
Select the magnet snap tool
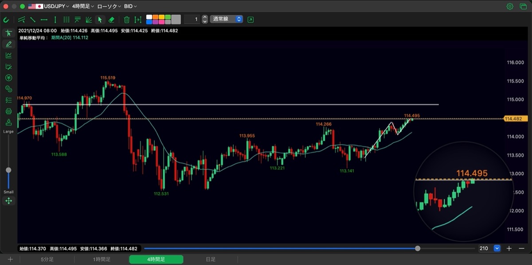pos(6,19)
